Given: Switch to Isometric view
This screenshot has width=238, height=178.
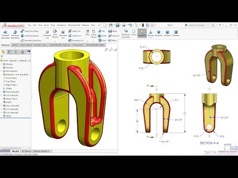Looking at the screenshot, I should [x=159, y=33].
